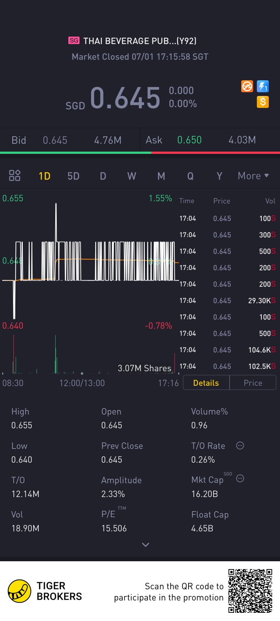Open the More timeframes dropdown

[253, 176]
